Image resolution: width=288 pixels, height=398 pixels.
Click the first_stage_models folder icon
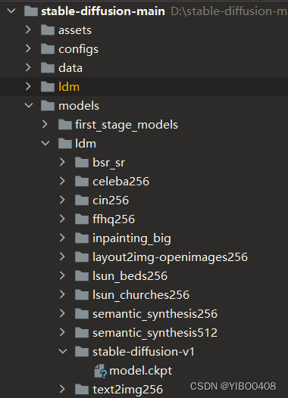tap(65, 125)
